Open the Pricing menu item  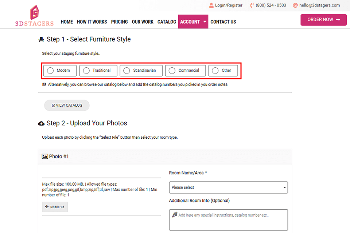pyautogui.click(x=119, y=22)
